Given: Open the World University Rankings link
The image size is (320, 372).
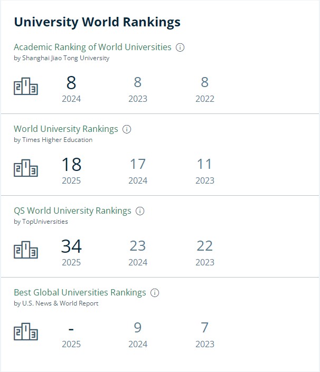Looking at the screenshot, I should tap(66, 129).
